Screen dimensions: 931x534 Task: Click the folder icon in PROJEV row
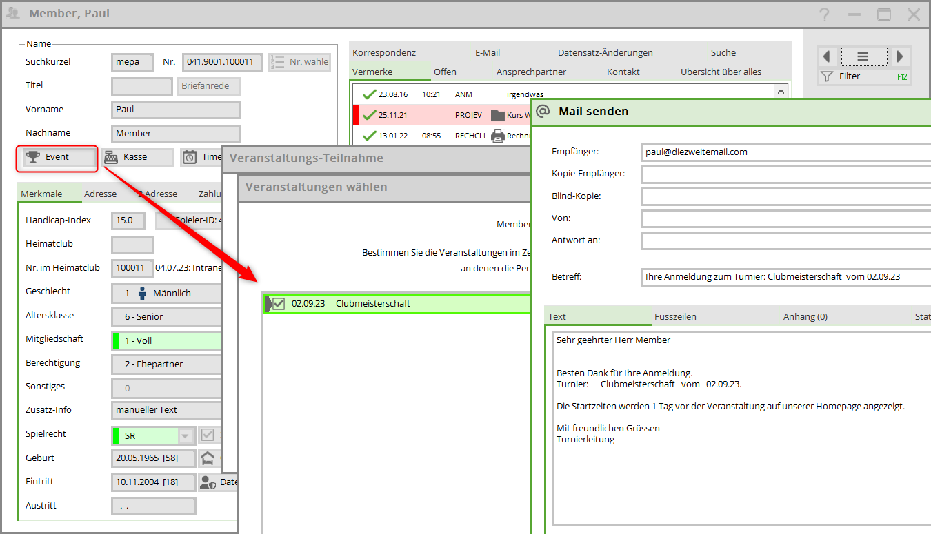click(x=497, y=115)
